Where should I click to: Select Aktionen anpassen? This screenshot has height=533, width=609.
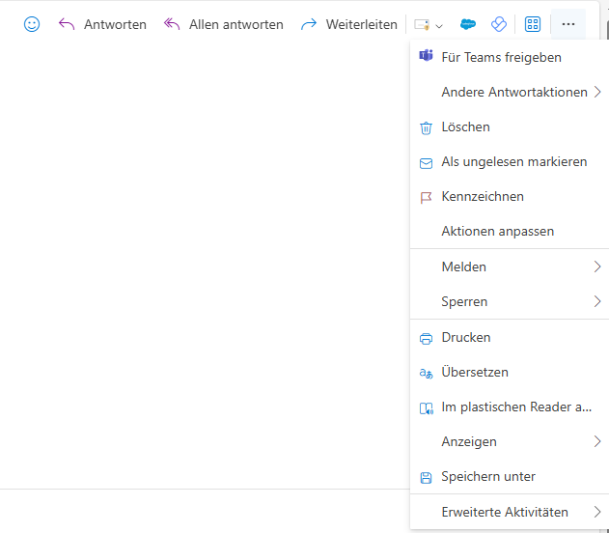(x=510, y=231)
